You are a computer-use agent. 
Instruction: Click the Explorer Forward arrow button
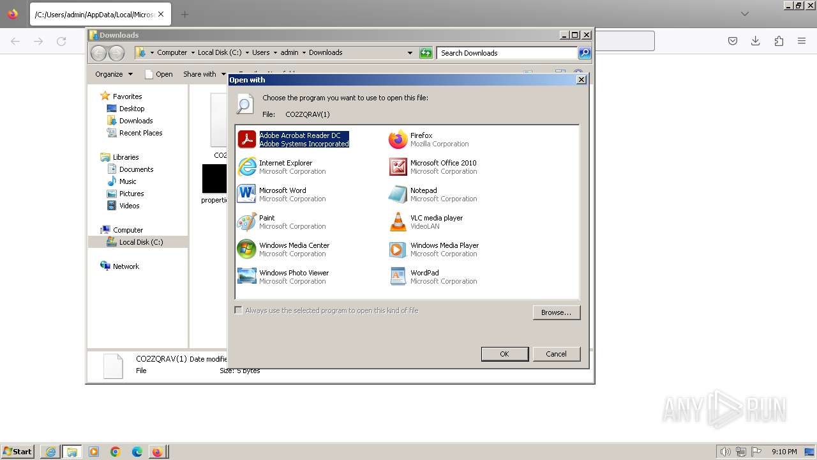point(116,53)
